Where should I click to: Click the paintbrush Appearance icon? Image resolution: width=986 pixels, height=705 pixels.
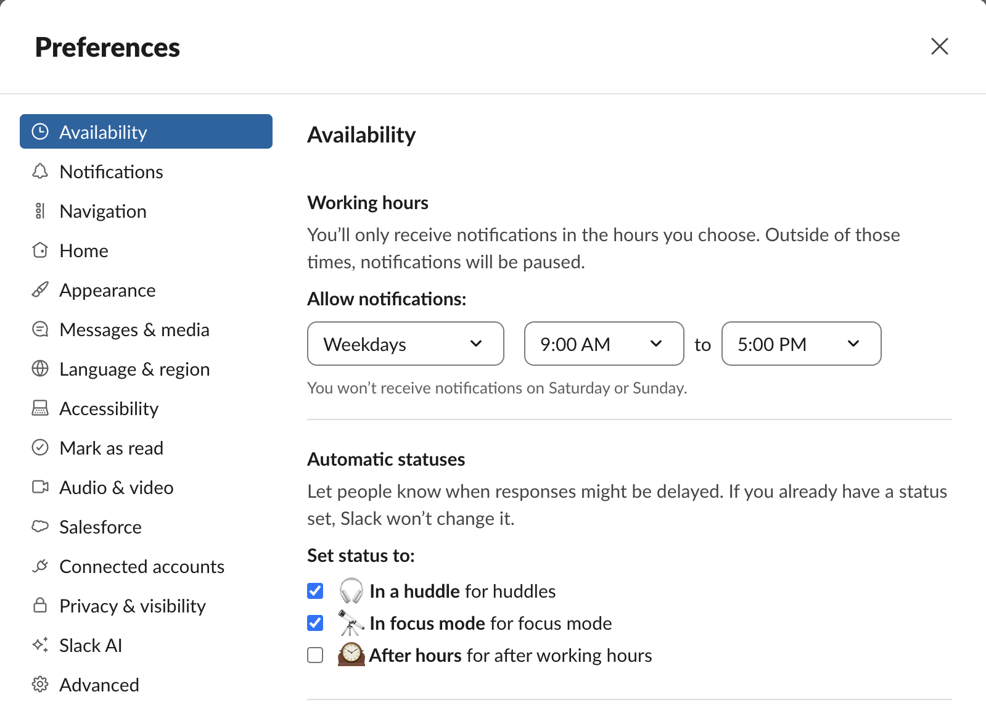(40, 289)
